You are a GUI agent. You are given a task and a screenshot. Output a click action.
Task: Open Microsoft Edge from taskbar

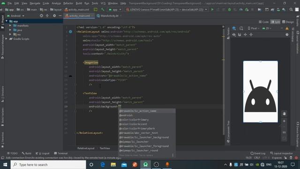pyautogui.click(x=103, y=165)
